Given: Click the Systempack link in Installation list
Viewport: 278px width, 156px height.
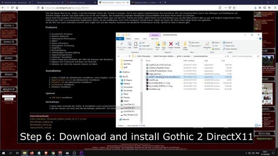Looking at the screenshot, I should (57, 84).
